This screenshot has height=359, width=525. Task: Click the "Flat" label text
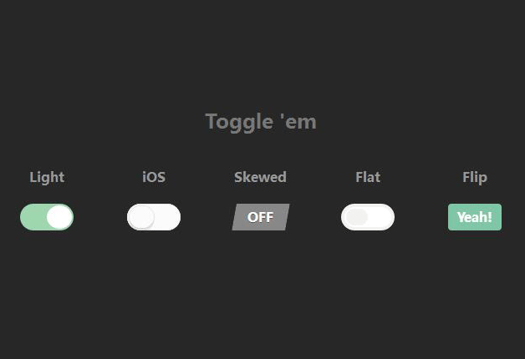point(368,177)
